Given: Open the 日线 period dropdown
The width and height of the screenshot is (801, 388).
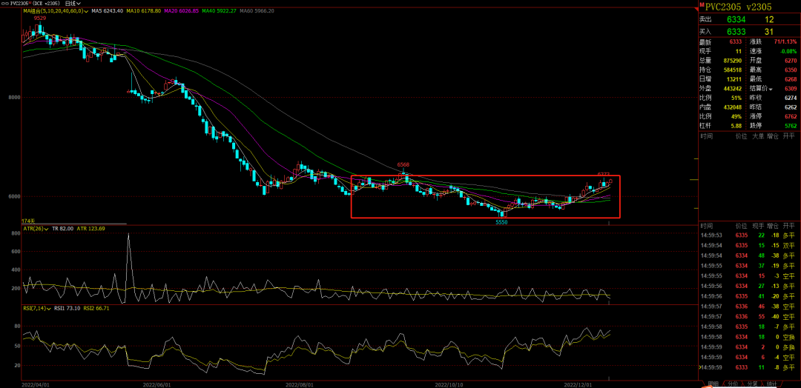Looking at the screenshot, I should [73, 2].
